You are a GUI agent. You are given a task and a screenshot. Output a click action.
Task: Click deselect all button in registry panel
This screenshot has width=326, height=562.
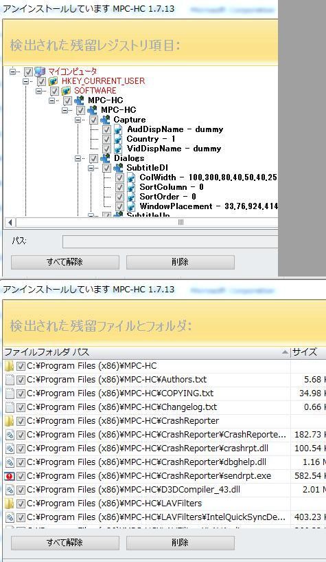tap(65, 262)
